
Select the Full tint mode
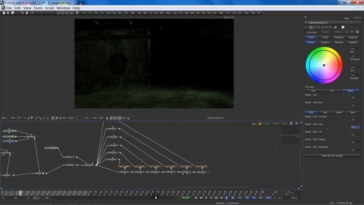[332, 91]
